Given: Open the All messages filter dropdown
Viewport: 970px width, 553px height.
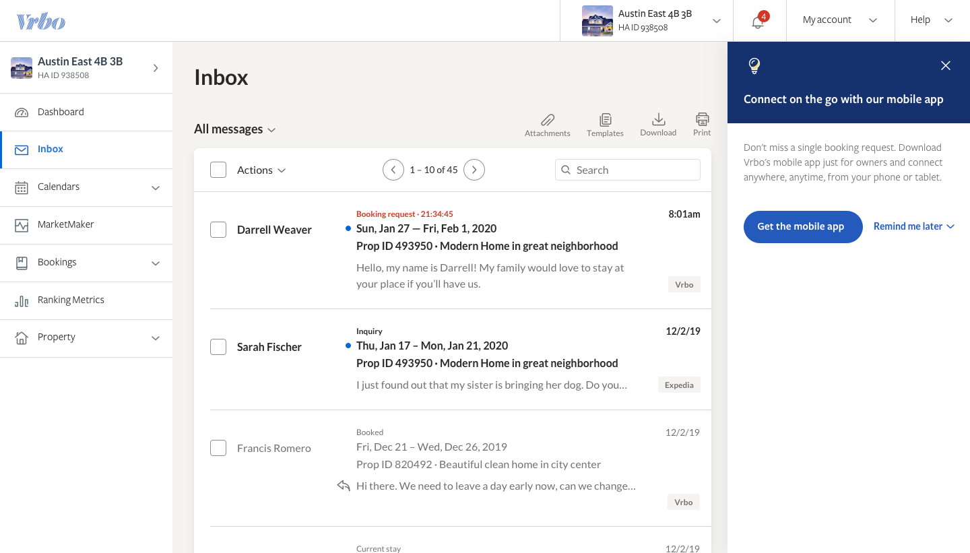Looking at the screenshot, I should pos(235,129).
